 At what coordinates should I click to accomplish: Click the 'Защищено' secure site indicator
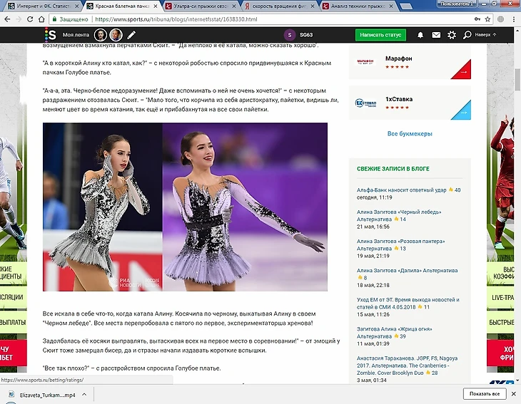70,19
